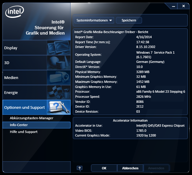
Task: Click the Speichern button
Action: [129, 20]
